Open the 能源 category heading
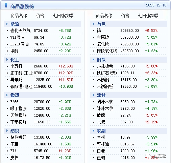Screen dimensions: 171x163 [x=15, y=24]
